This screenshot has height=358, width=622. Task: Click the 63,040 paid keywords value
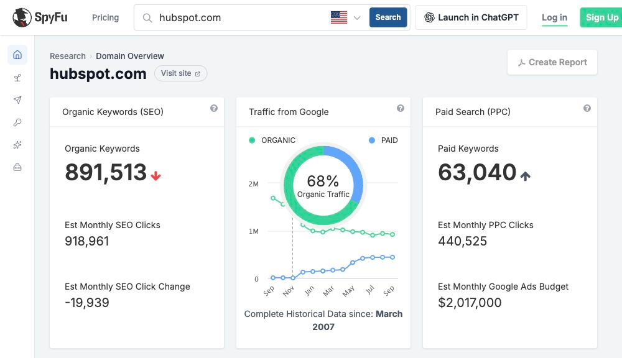[477, 172]
